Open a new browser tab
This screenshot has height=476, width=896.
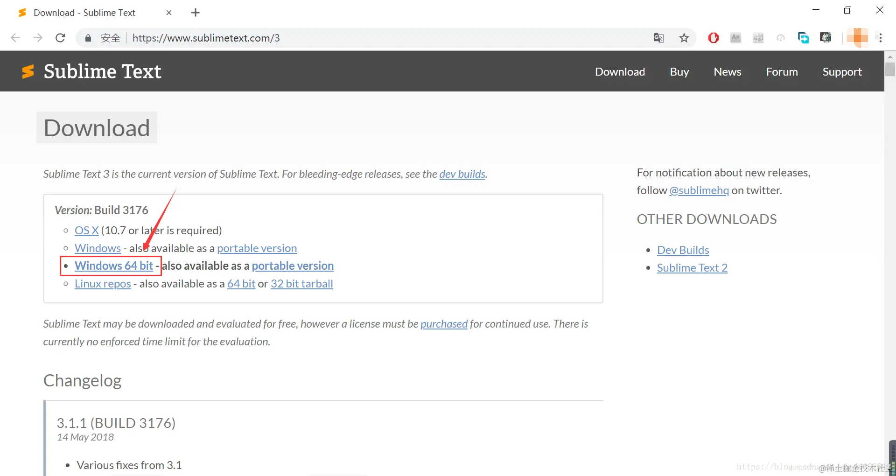[196, 13]
